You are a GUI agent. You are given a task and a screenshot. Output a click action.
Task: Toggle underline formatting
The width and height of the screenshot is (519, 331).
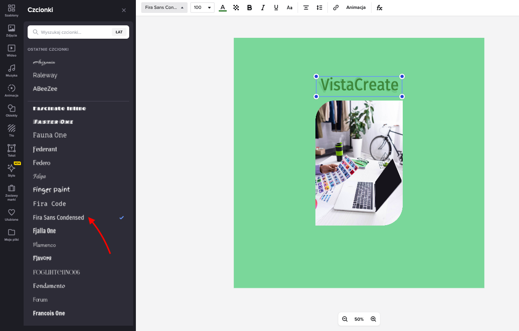click(x=276, y=8)
